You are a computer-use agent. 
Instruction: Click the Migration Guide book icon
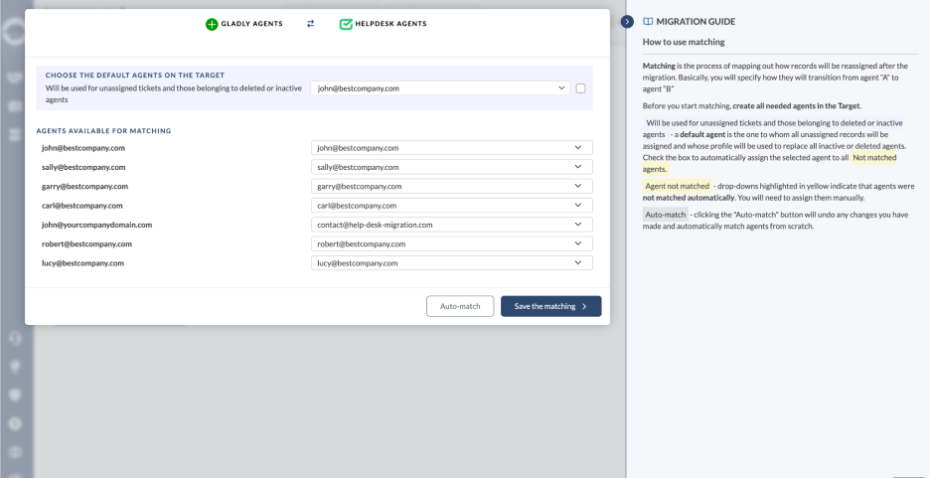tap(648, 21)
